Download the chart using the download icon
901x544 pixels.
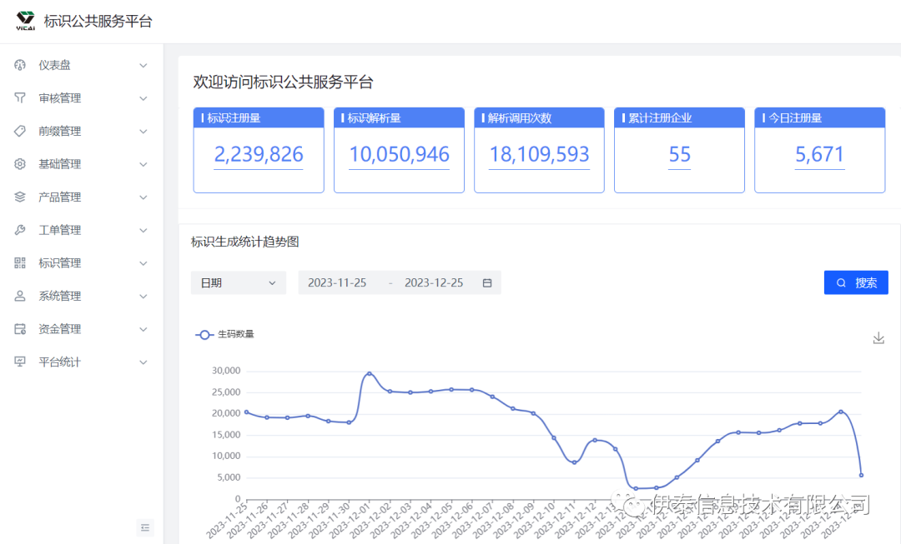click(x=878, y=338)
